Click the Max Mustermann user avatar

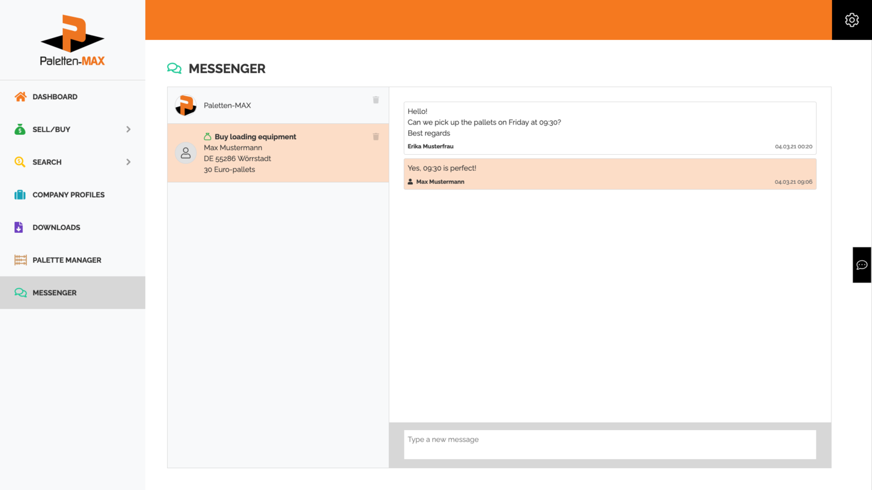click(x=186, y=153)
